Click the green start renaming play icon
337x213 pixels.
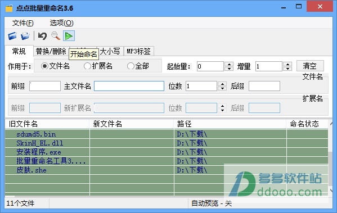tap(69, 36)
